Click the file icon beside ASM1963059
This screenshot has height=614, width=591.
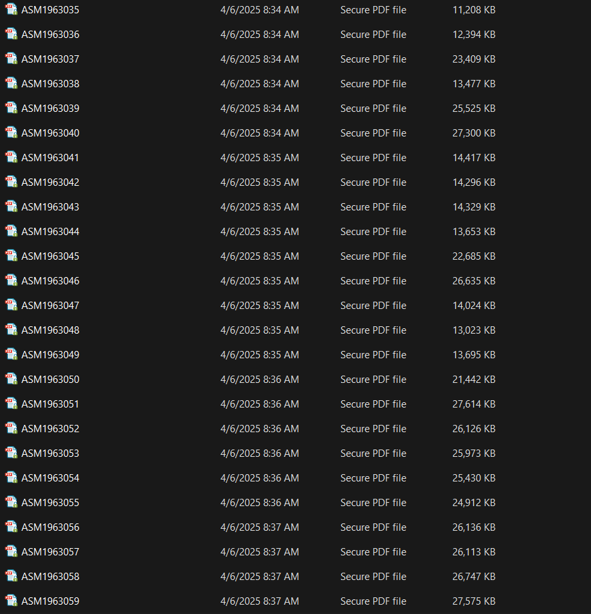pos(11,601)
